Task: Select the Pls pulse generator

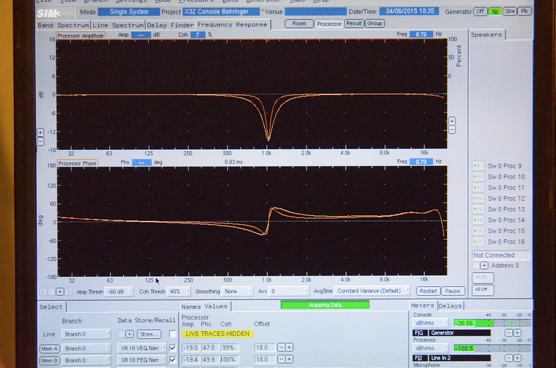Action: (524, 11)
